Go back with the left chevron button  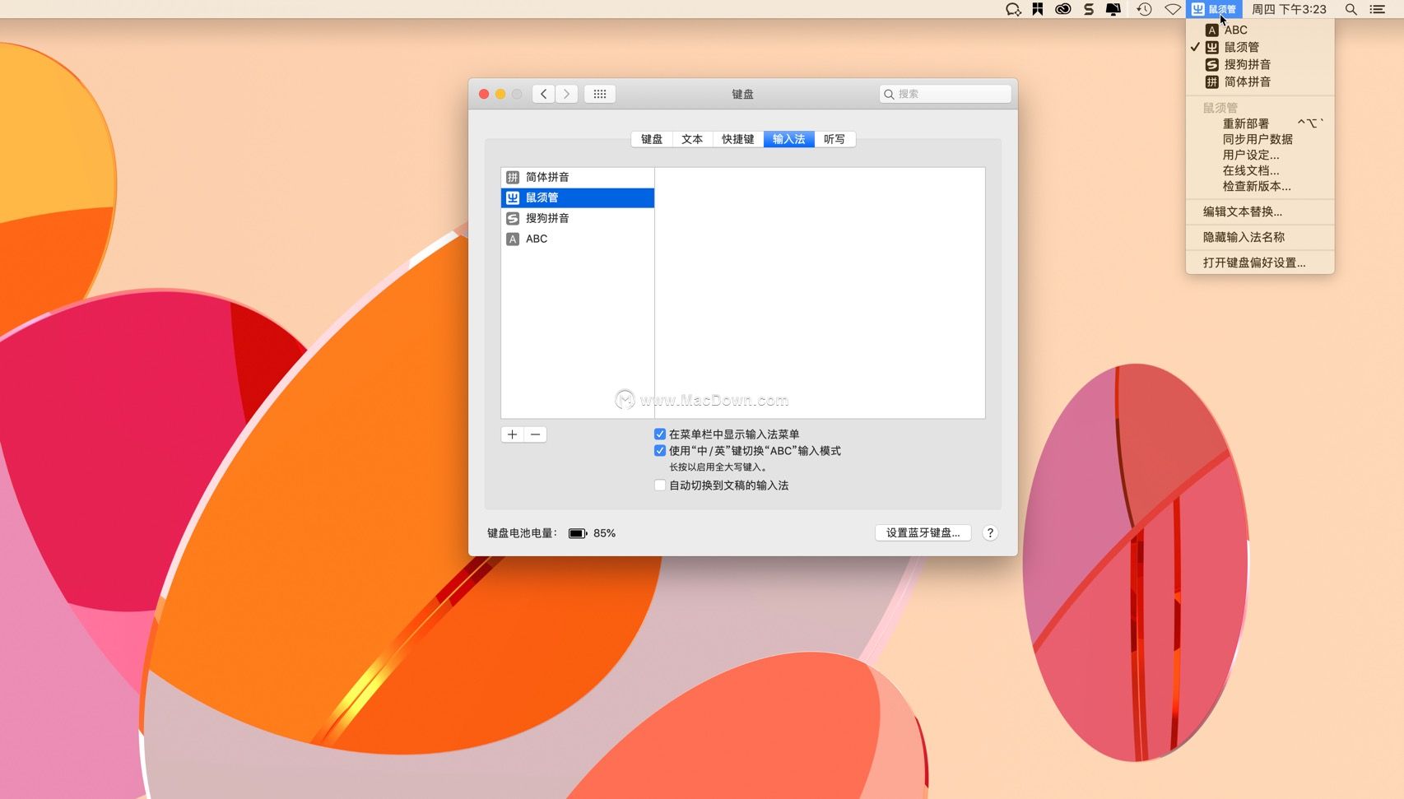[x=543, y=94]
